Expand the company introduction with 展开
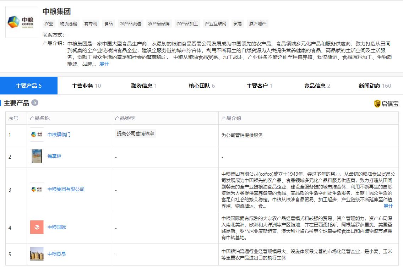 point(104,64)
